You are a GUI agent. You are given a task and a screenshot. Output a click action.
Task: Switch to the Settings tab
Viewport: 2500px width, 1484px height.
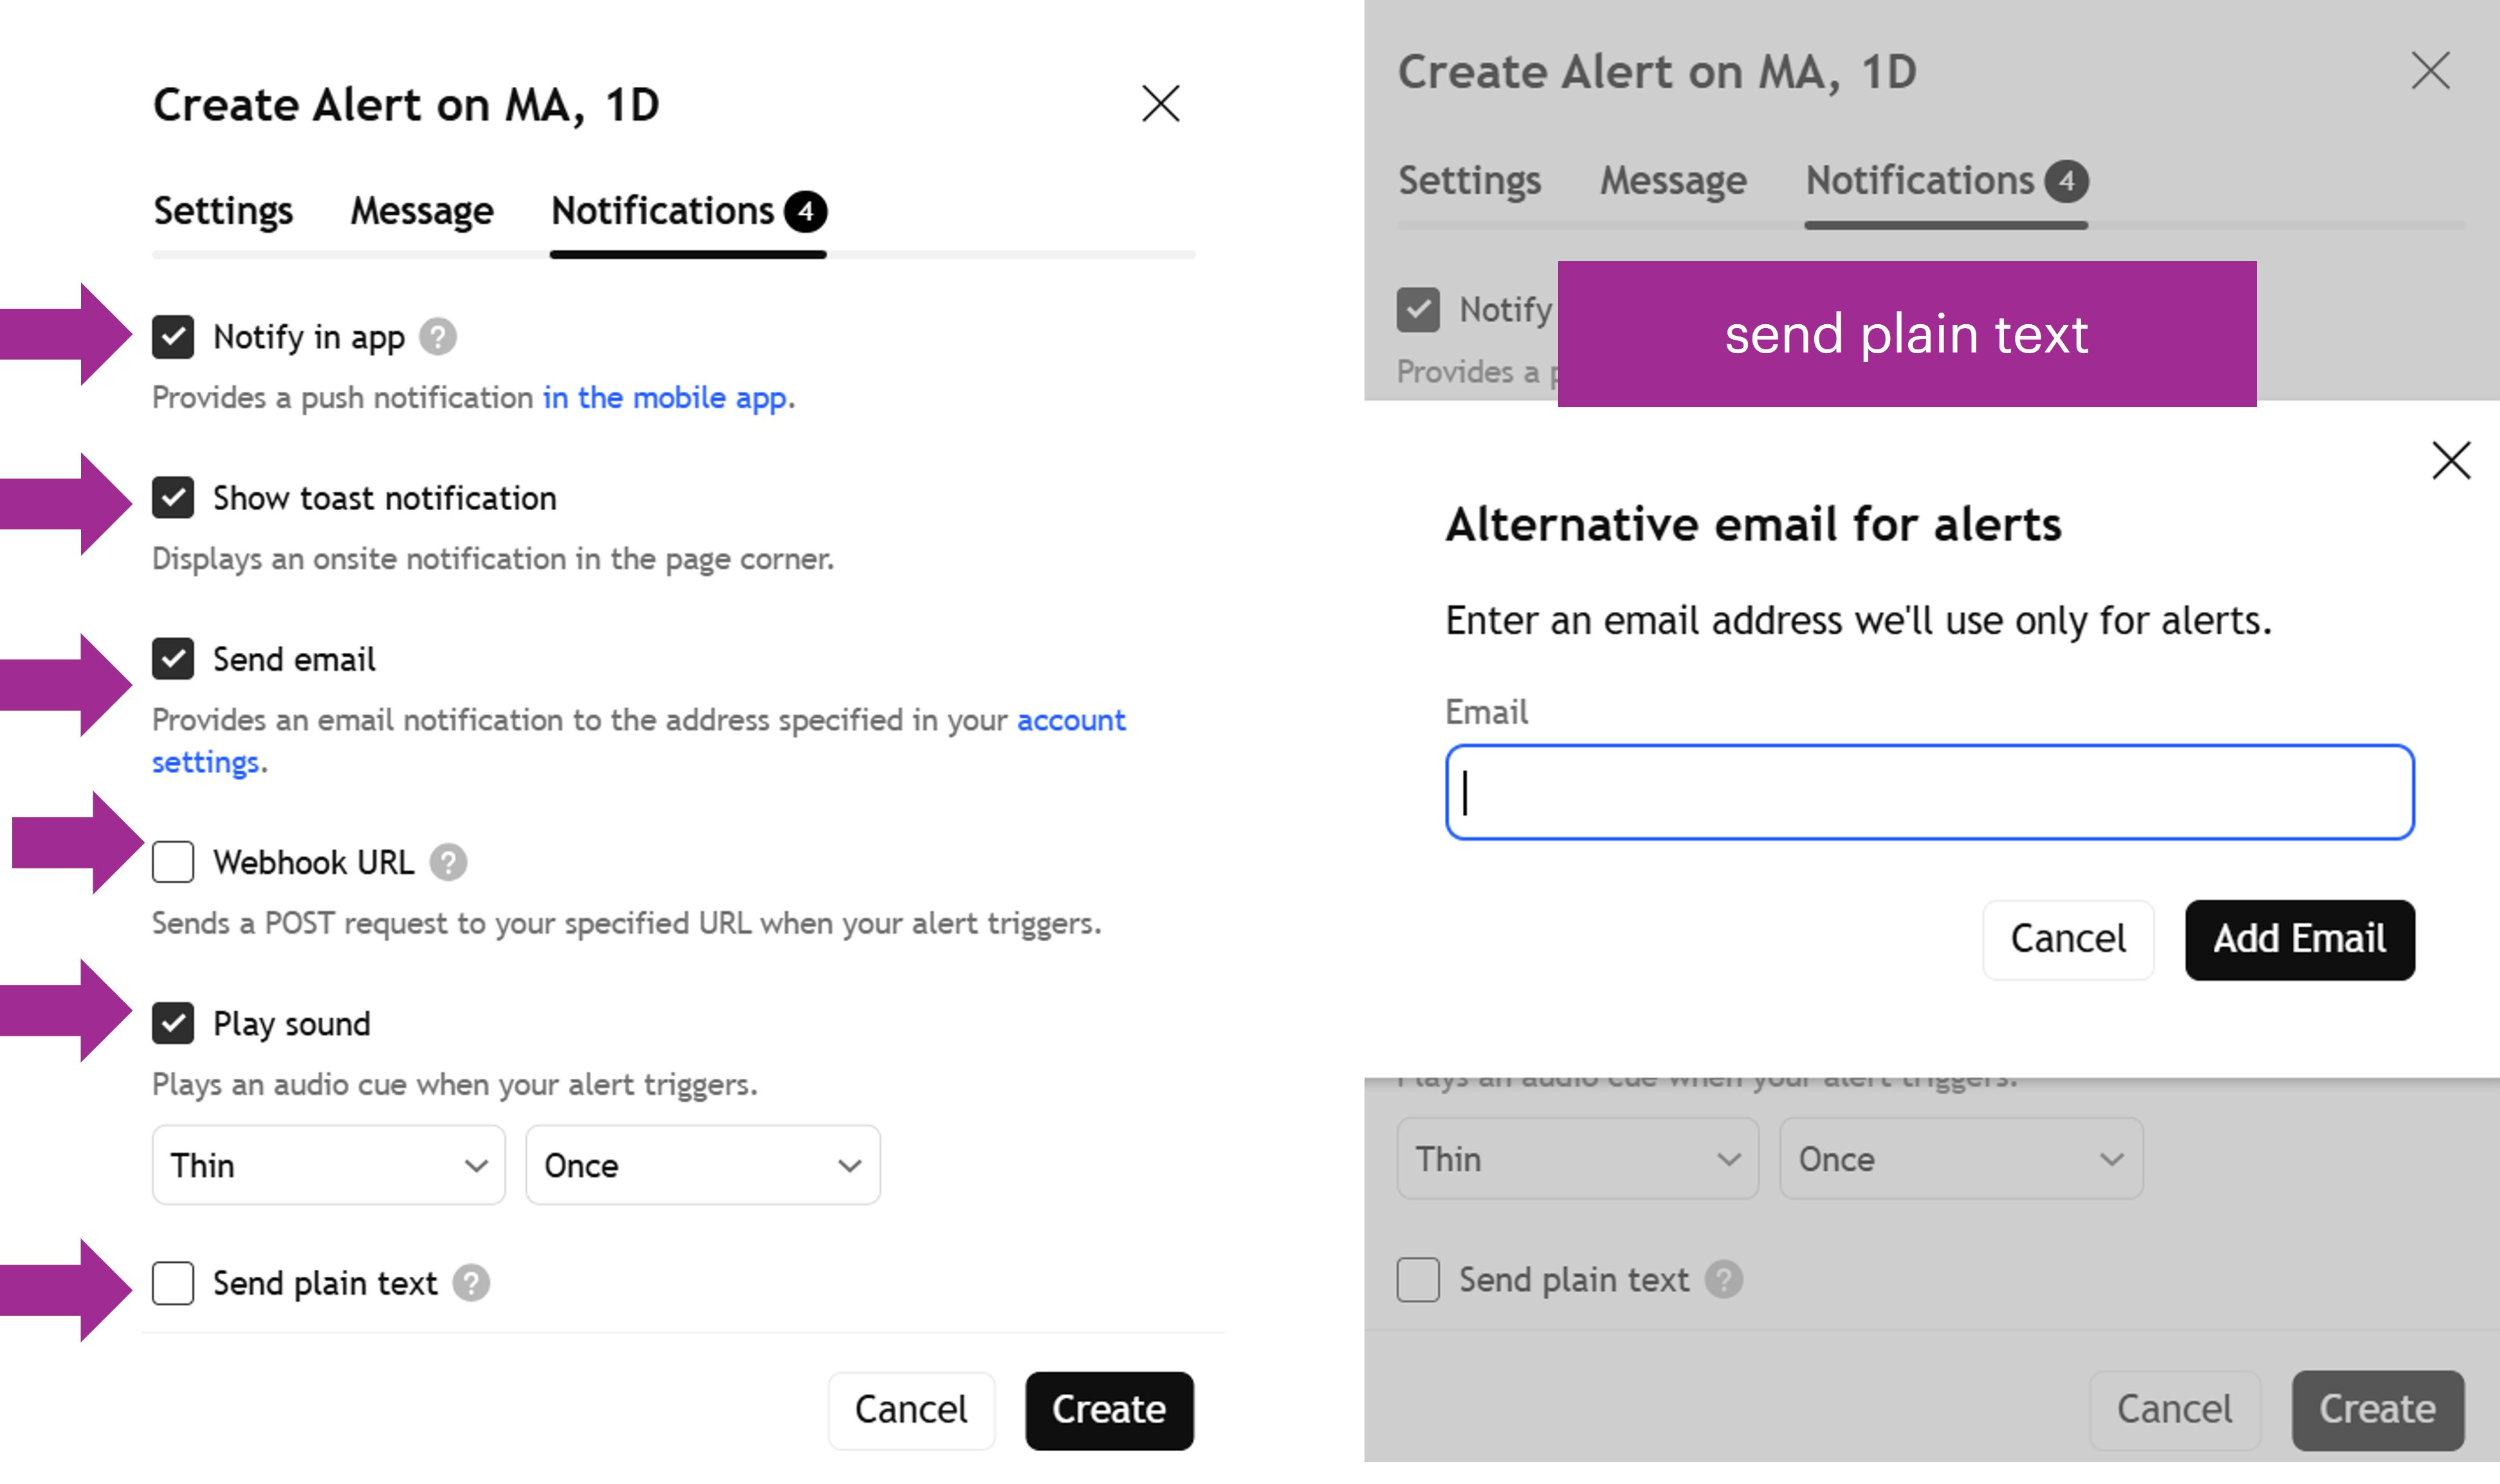point(223,211)
